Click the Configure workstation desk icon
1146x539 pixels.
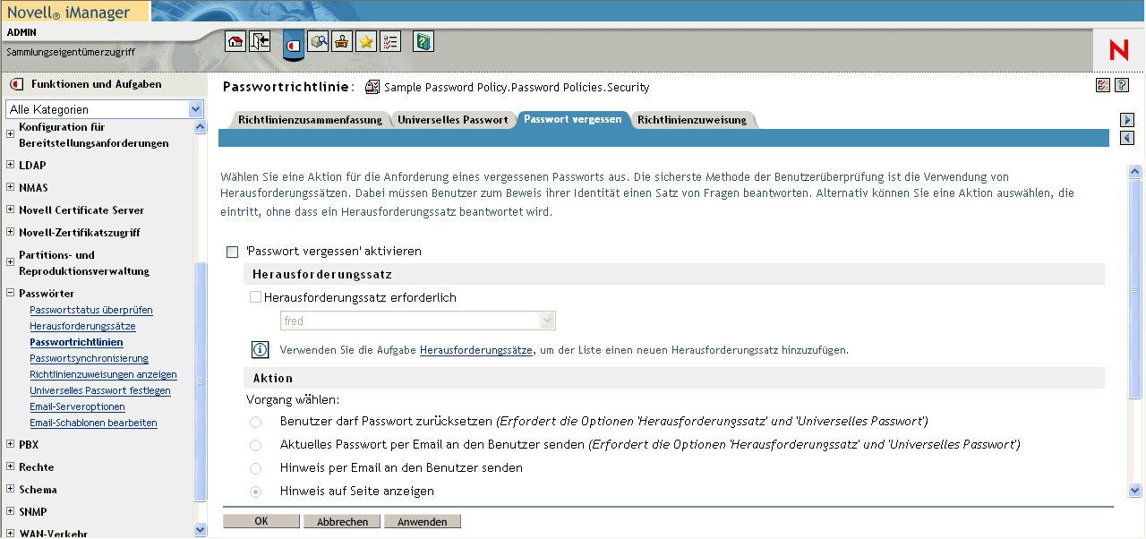point(341,41)
